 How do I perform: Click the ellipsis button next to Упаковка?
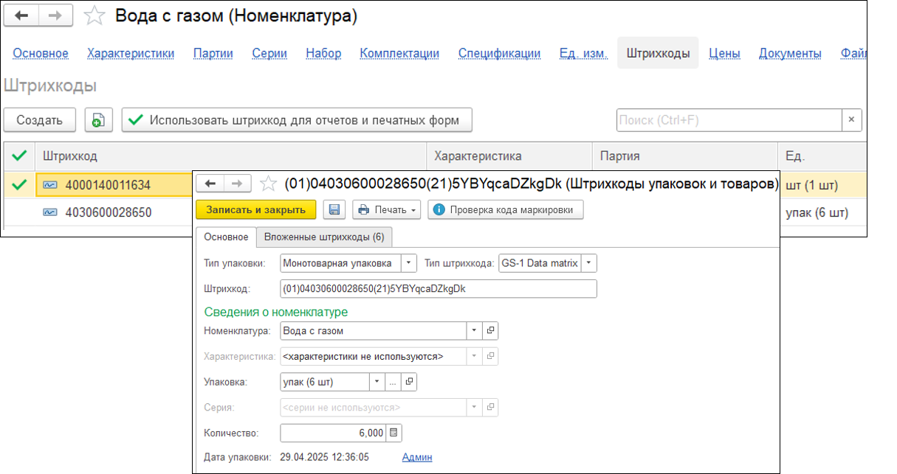click(393, 382)
